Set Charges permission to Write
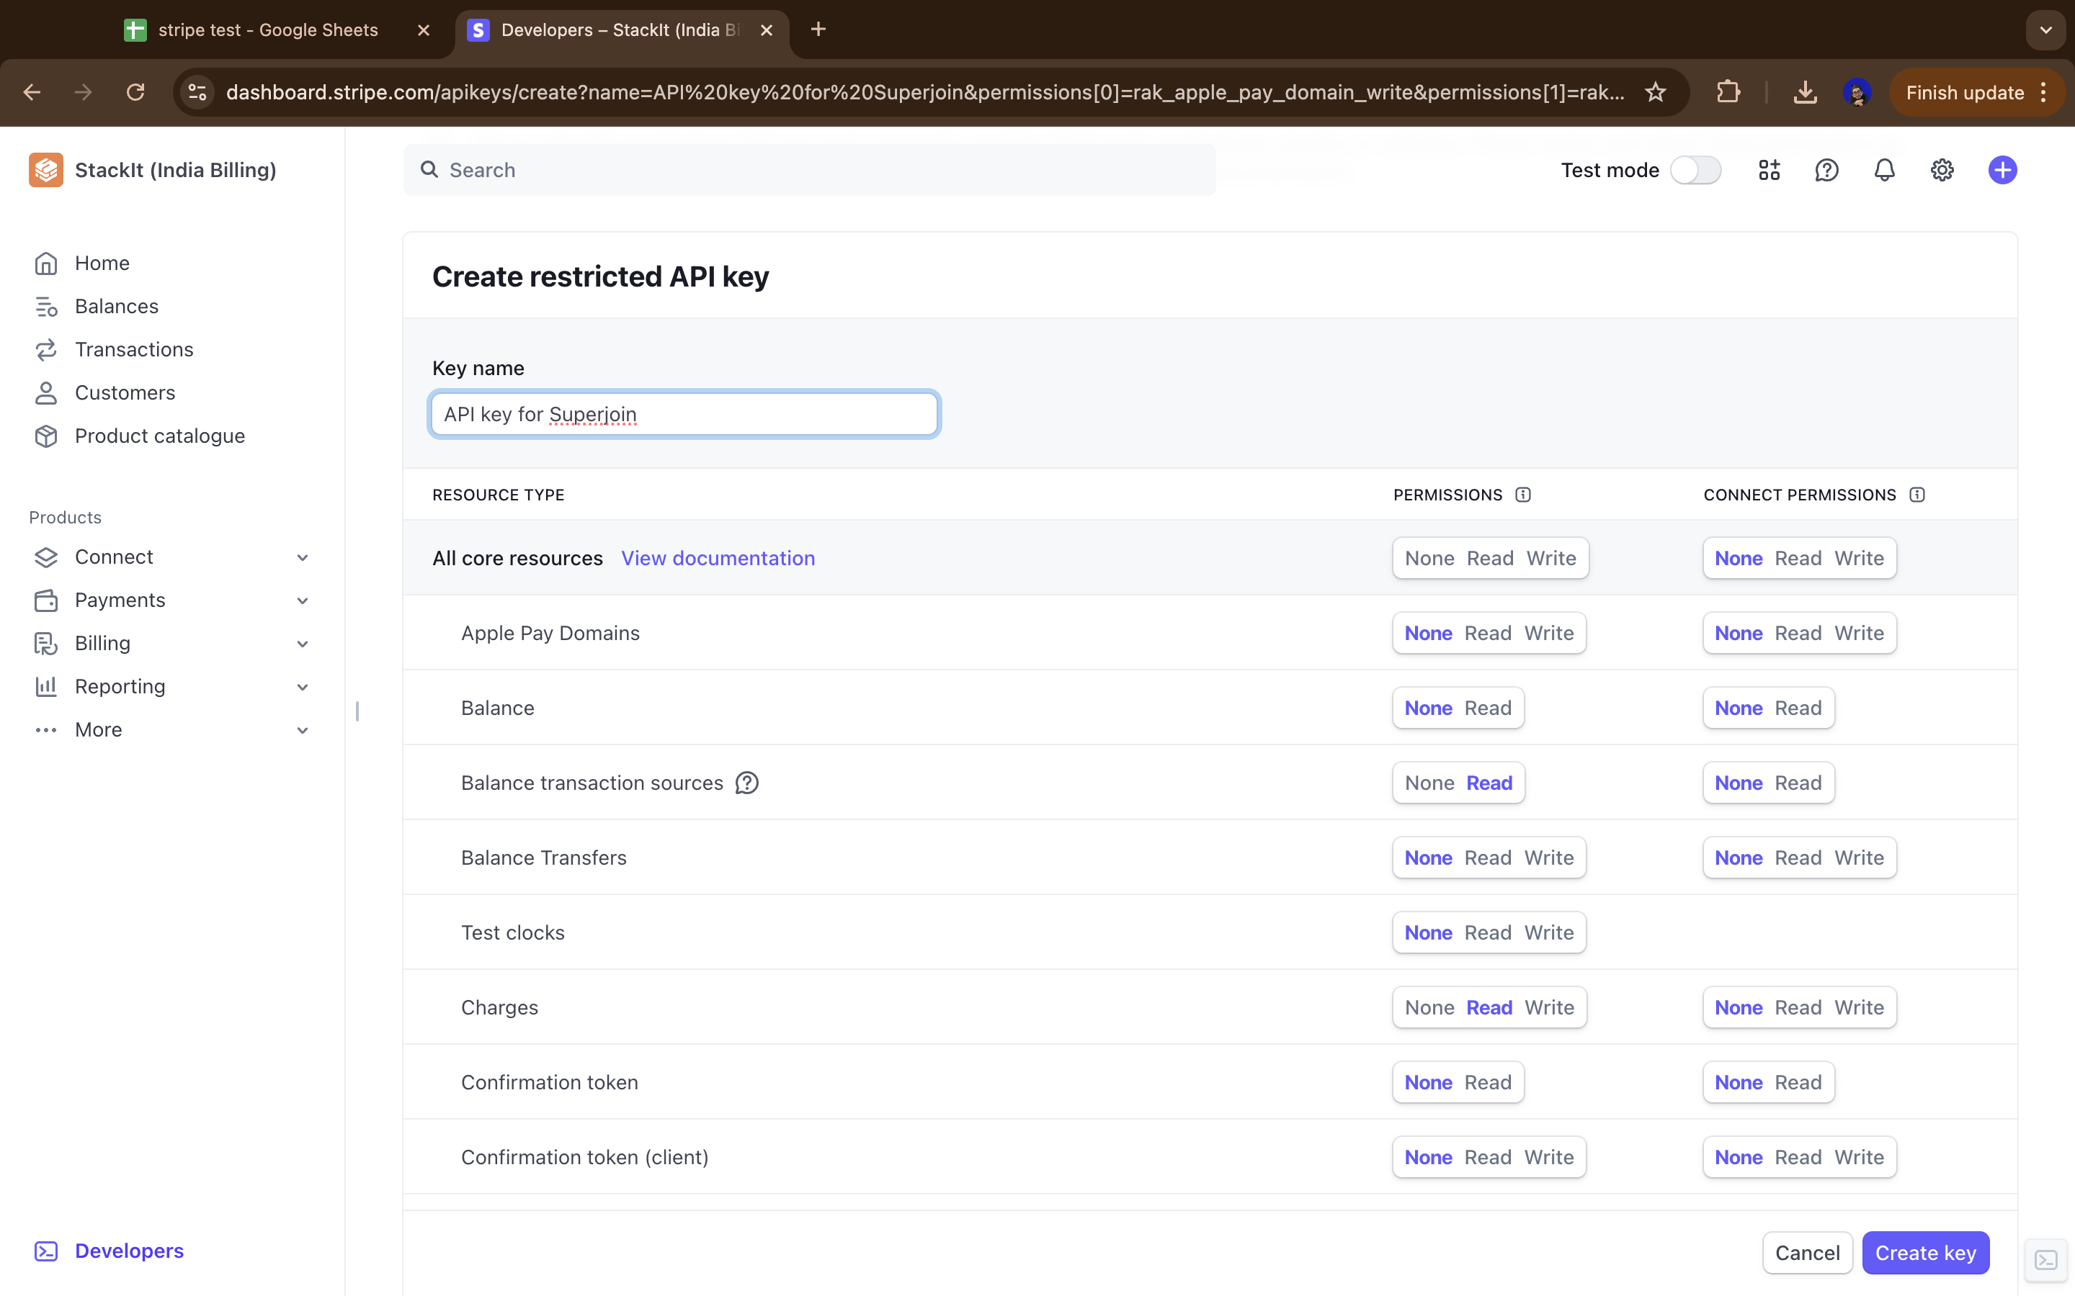 tap(1548, 1007)
